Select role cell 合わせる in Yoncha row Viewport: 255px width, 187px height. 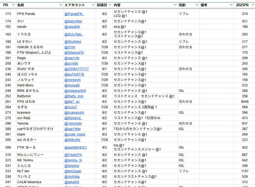click(189, 123)
